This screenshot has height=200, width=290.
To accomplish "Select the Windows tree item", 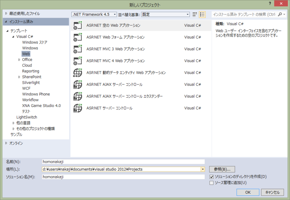I will tap(30, 48).
